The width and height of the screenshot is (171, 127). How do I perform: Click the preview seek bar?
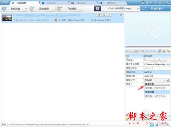click(x=148, y=47)
